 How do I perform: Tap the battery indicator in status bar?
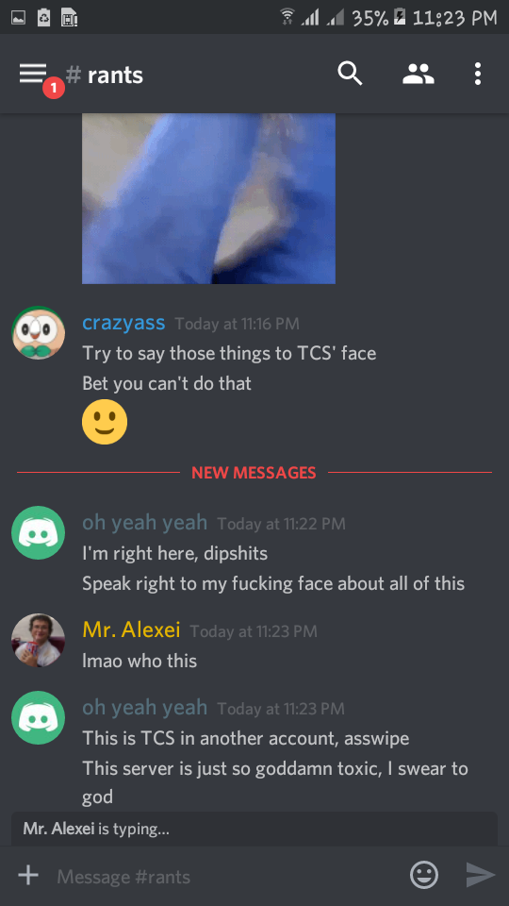pos(400,18)
